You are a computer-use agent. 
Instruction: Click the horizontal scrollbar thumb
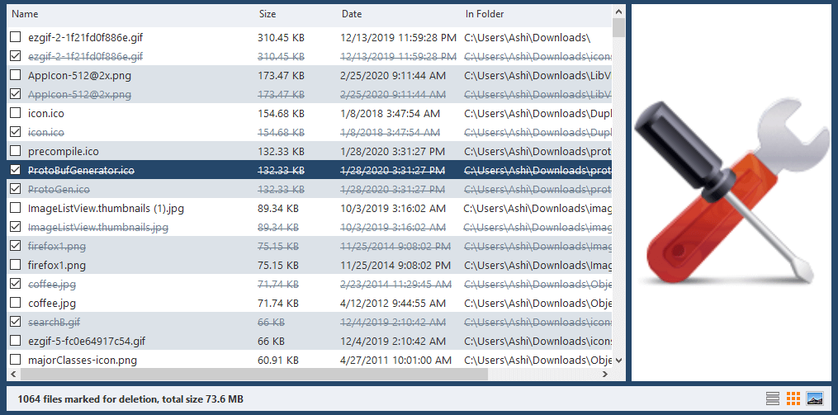point(253,374)
